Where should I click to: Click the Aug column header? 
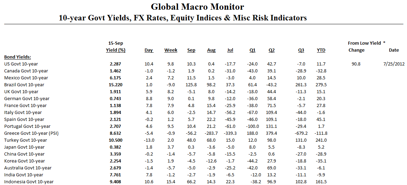(211, 50)
